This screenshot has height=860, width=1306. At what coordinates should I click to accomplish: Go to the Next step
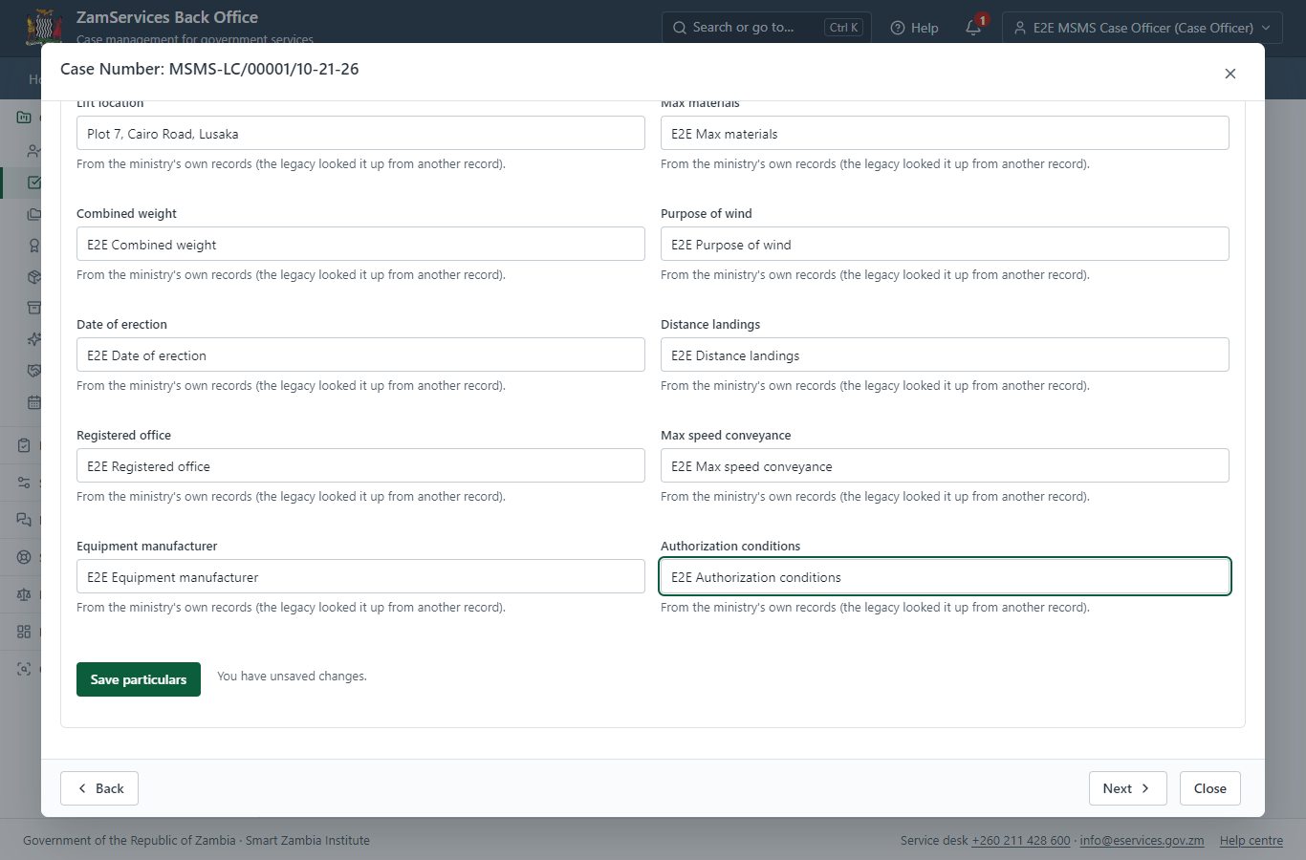[x=1127, y=788]
